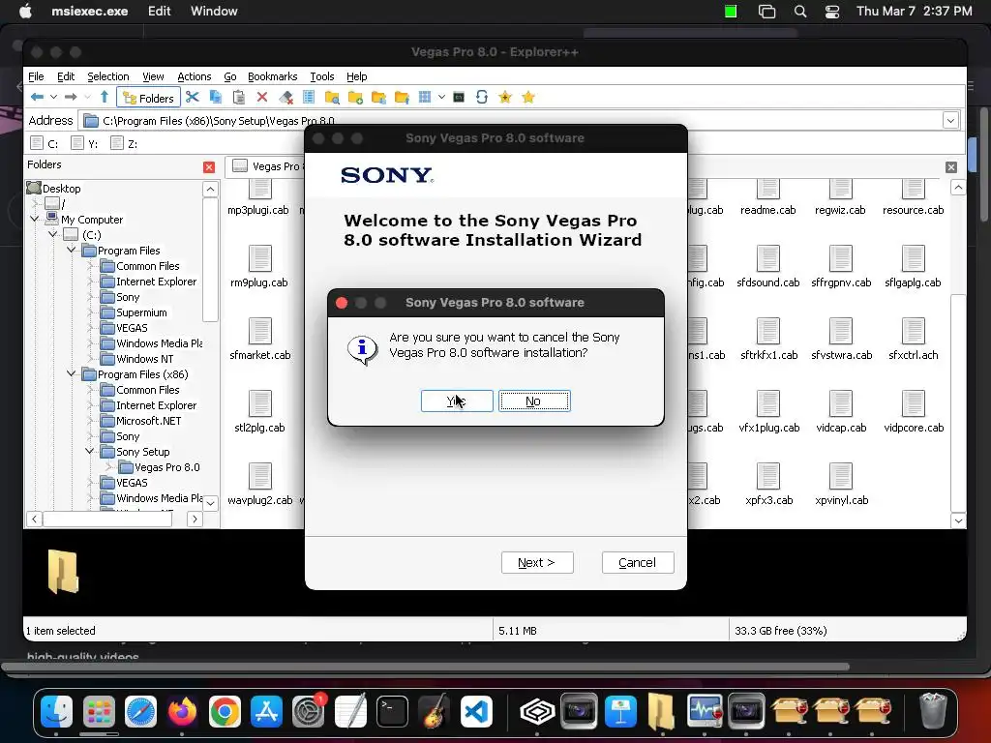
Task: Open Spotlight search in the menu bar
Action: point(800,12)
